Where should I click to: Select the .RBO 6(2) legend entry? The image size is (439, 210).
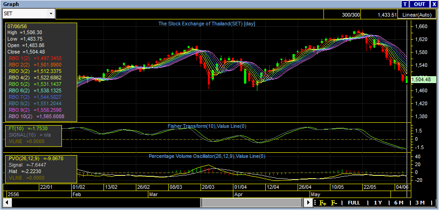(35, 90)
